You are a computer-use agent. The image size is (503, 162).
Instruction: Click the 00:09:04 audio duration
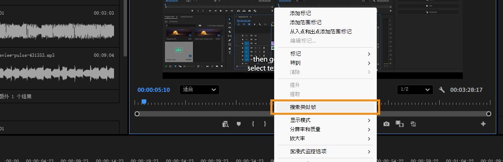pyautogui.click(x=104, y=55)
